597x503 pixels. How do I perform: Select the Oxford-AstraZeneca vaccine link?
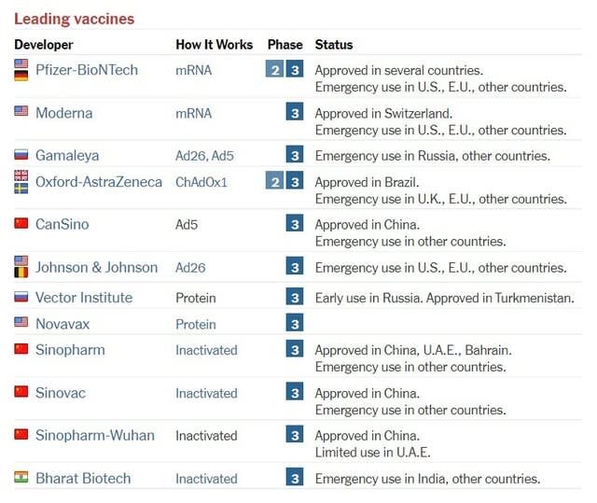click(x=99, y=182)
